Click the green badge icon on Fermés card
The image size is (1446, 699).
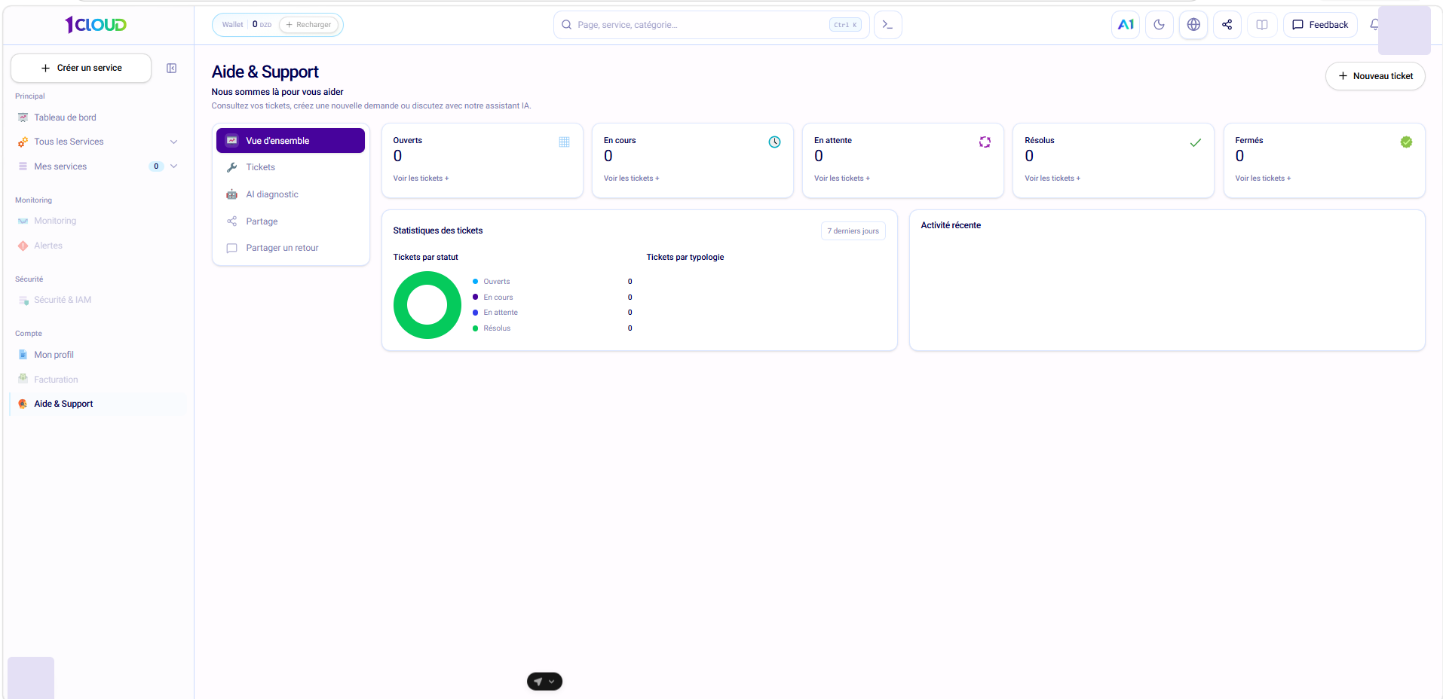[x=1406, y=142]
